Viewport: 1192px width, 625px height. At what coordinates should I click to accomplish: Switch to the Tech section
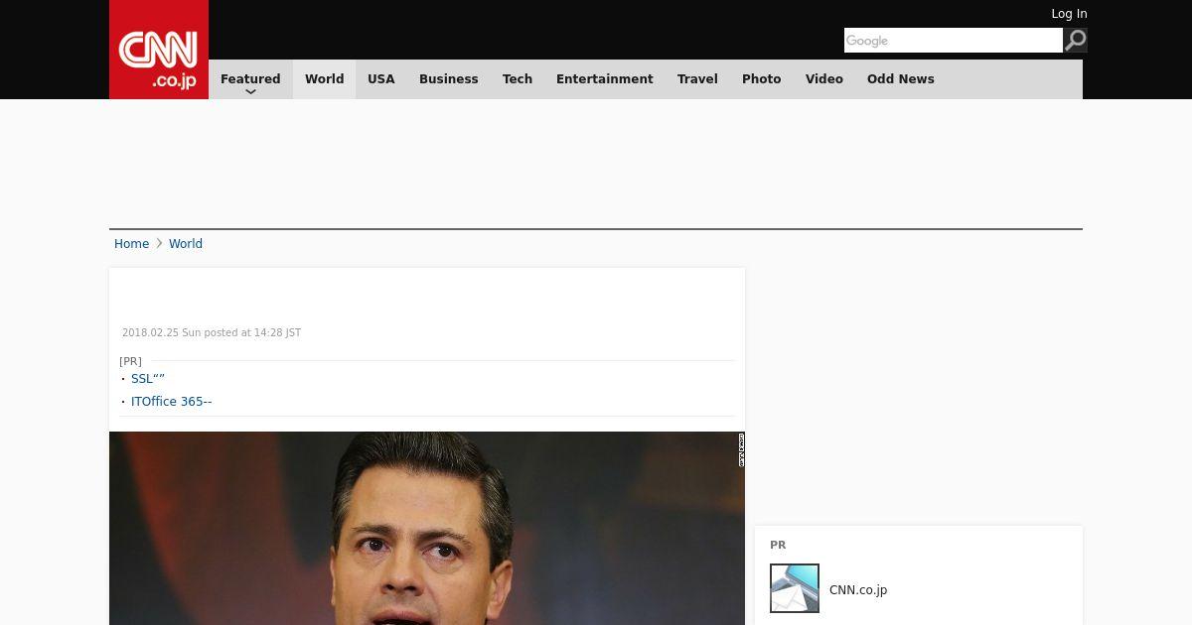518,79
